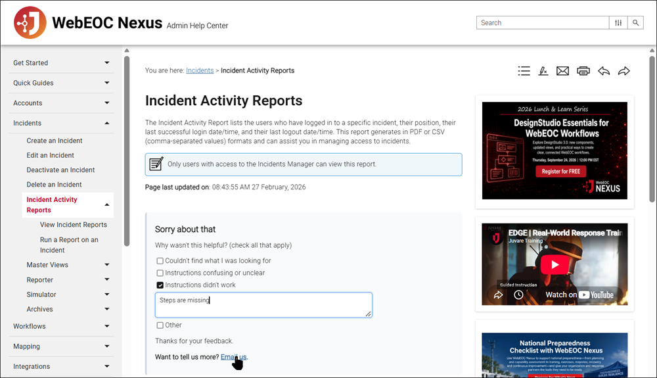This screenshot has width=657, height=378.
Task: Click main page scroll up arrow
Action: [652, 51]
